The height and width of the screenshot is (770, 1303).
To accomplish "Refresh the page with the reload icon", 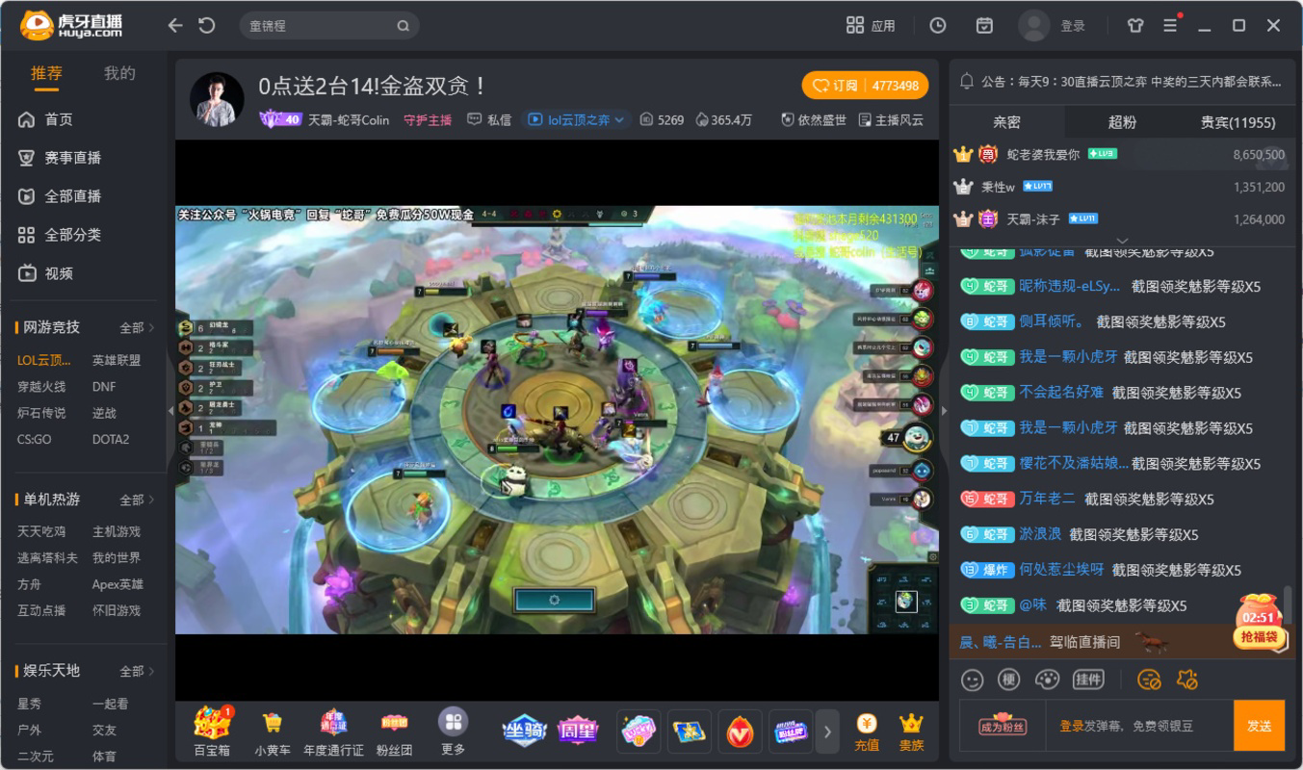I will (x=206, y=26).
